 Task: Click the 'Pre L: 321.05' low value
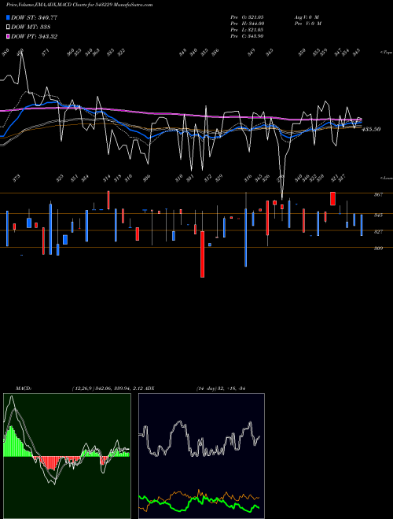tap(247, 30)
